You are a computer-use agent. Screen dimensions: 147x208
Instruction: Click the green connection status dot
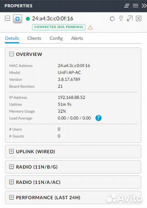point(28,19)
